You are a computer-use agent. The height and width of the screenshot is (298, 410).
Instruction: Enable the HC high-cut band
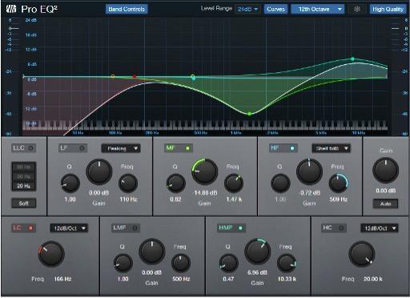[334, 228]
